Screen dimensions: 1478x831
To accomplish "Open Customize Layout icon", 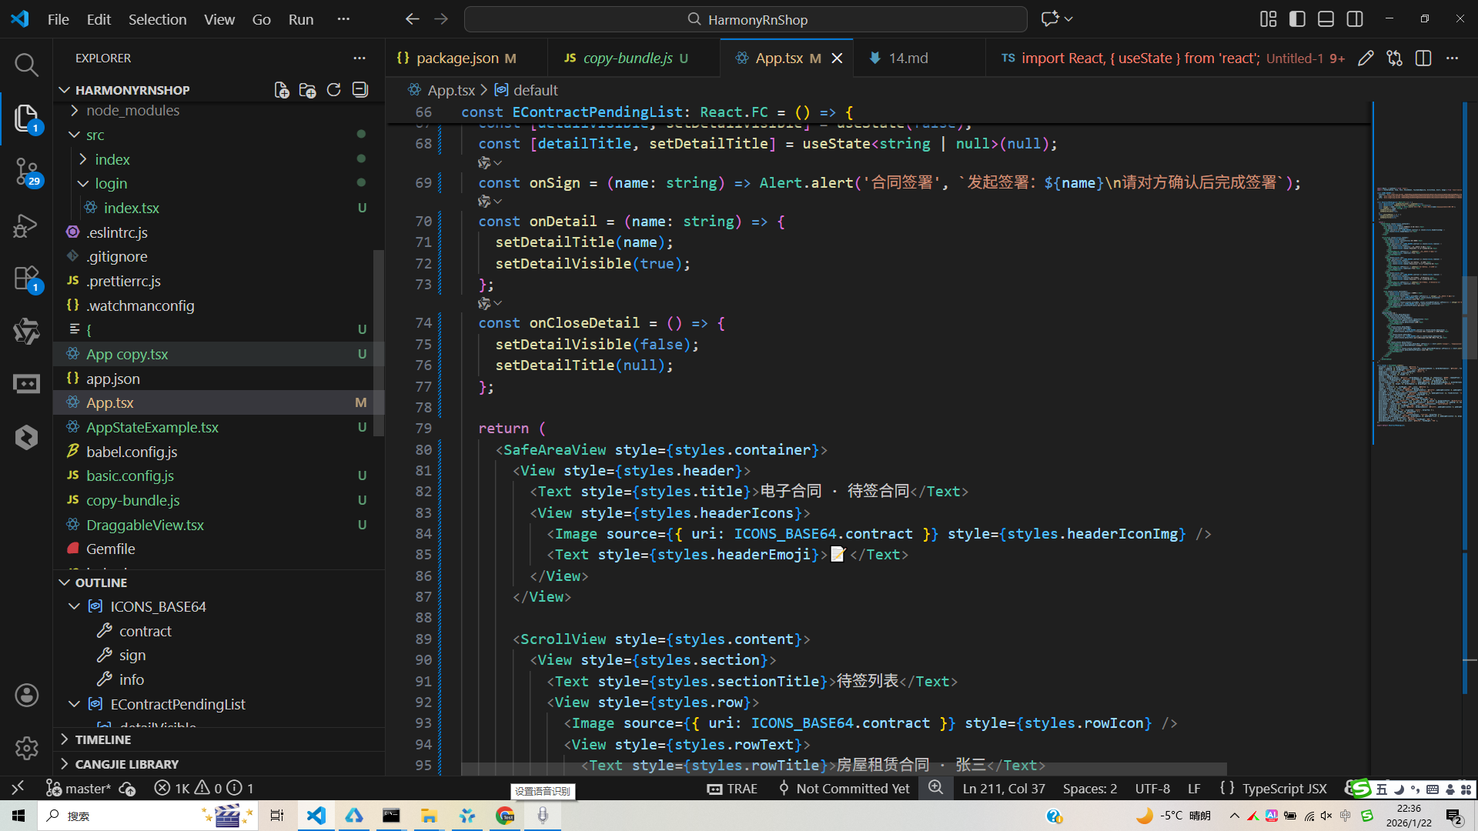I will point(1268,19).
